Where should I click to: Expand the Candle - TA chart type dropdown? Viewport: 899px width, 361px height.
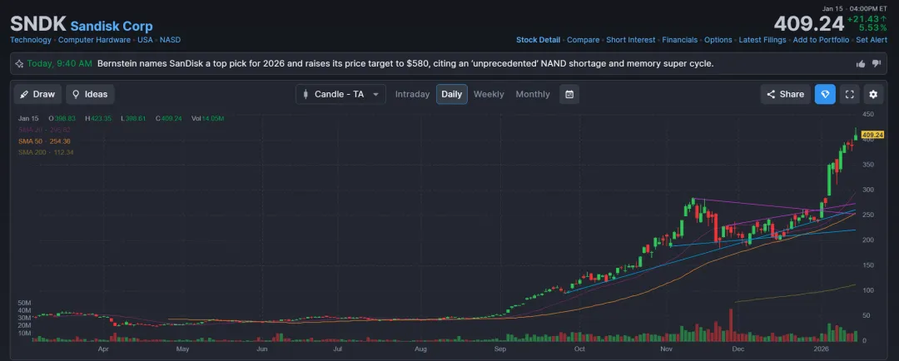coord(340,95)
